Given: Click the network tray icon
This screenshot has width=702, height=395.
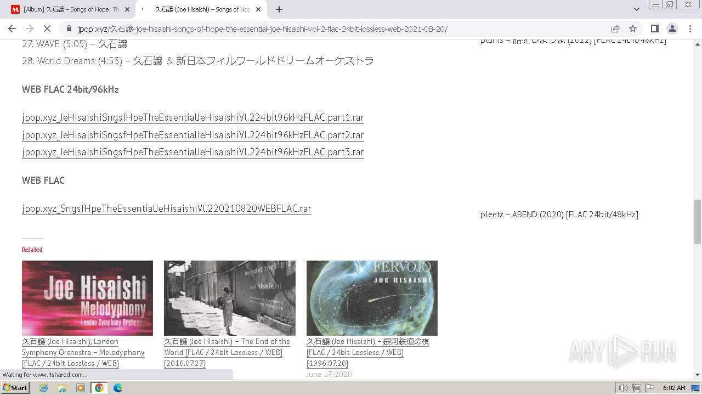Looking at the screenshot, I should click(636, 388).
